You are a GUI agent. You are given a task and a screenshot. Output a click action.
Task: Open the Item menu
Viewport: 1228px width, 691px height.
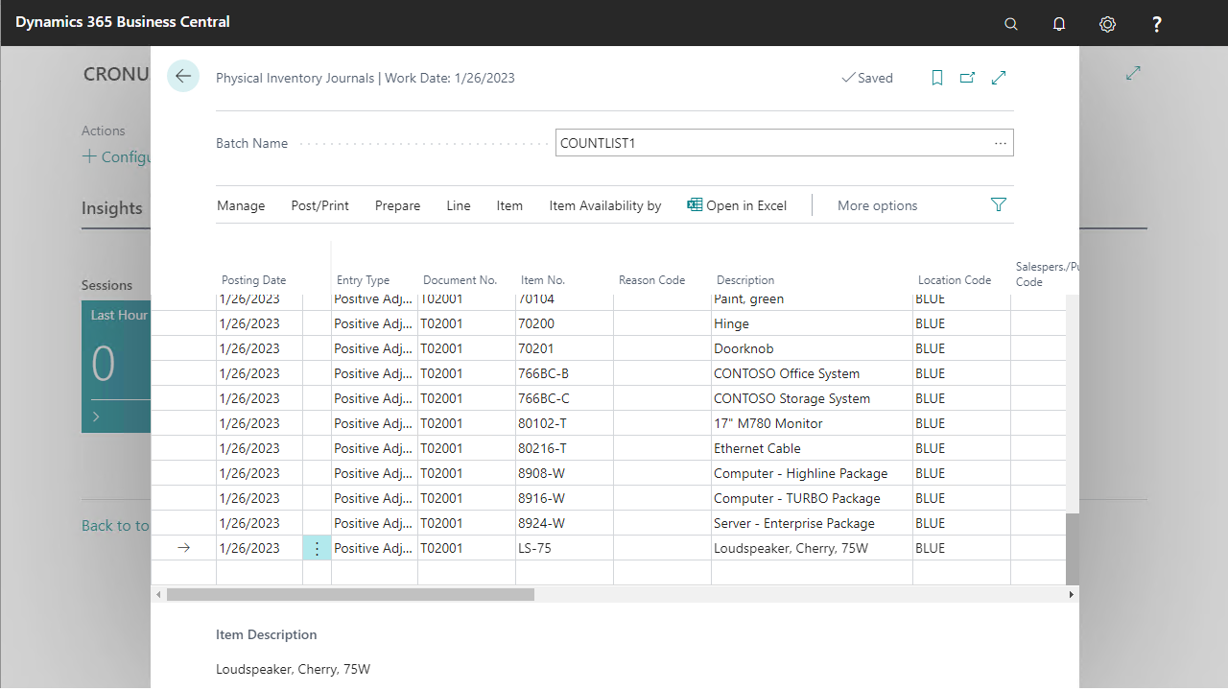[x=509, y=205]
